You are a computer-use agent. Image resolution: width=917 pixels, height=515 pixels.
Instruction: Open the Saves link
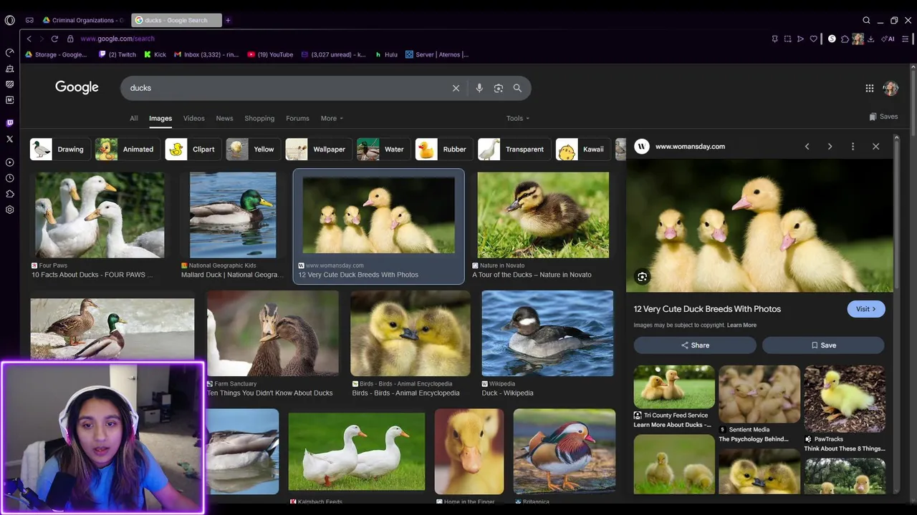[883, 117]
